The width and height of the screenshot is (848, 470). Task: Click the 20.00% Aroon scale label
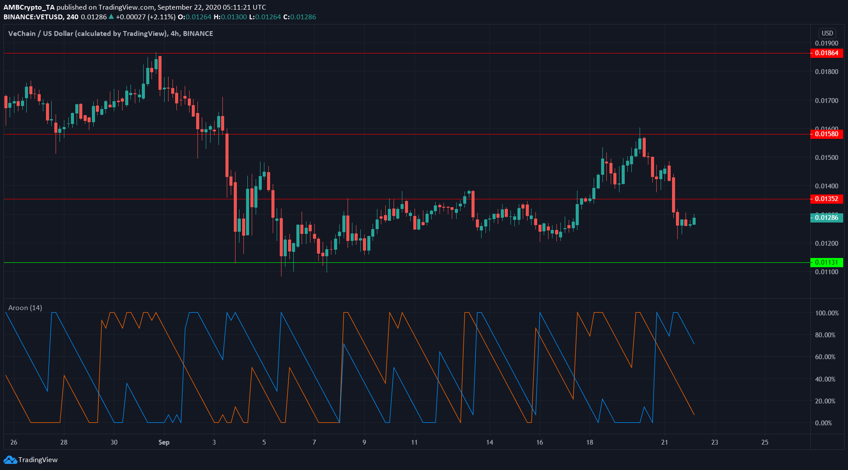point(825,401)
